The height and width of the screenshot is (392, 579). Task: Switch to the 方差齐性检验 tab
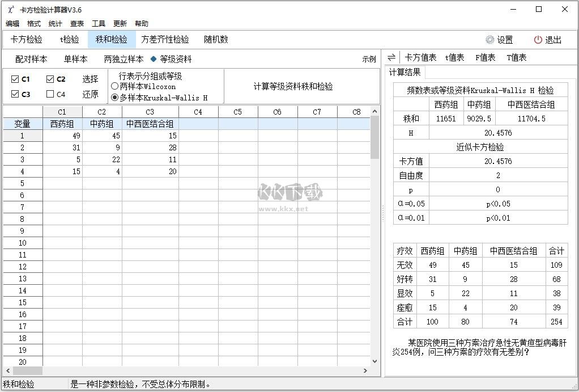[164, 39]
